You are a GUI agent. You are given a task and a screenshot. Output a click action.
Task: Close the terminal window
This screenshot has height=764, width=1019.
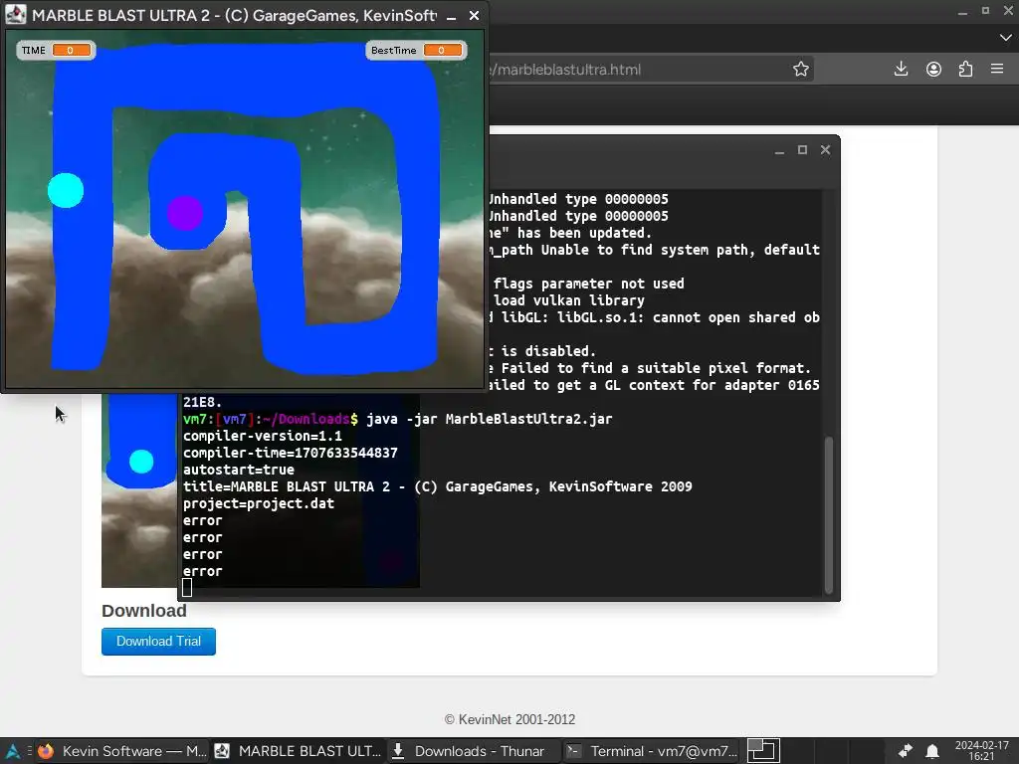[x=825, y=150]
